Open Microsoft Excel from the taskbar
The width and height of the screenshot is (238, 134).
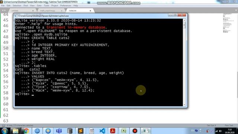point(124,131)
